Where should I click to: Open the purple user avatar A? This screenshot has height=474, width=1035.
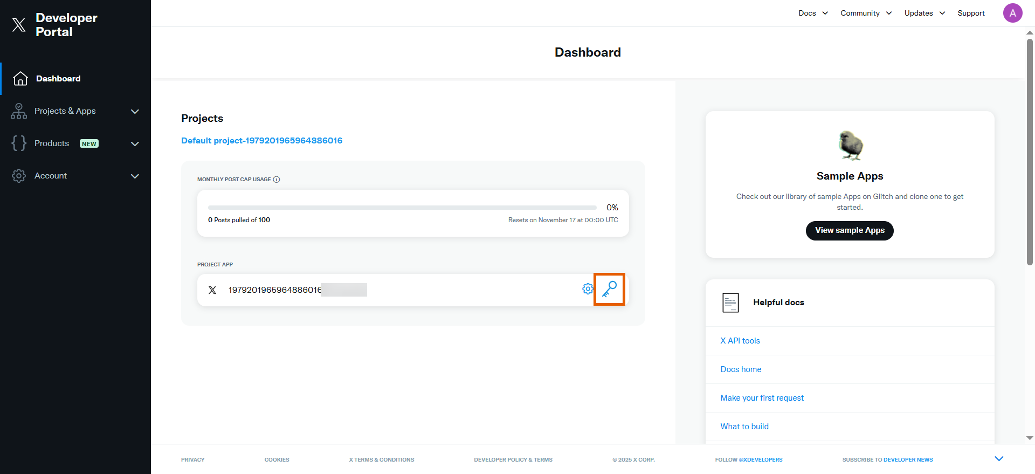click(x=1012, y=13)
